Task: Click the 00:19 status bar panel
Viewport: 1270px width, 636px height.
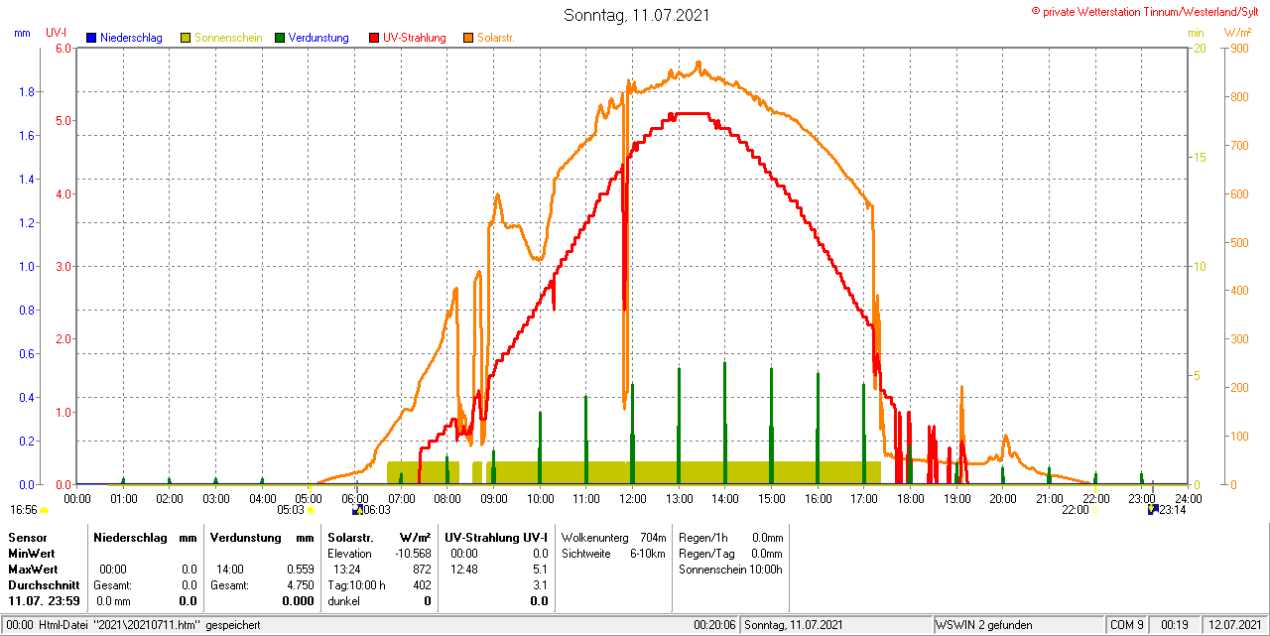Action: click(x=1175, y=625)
